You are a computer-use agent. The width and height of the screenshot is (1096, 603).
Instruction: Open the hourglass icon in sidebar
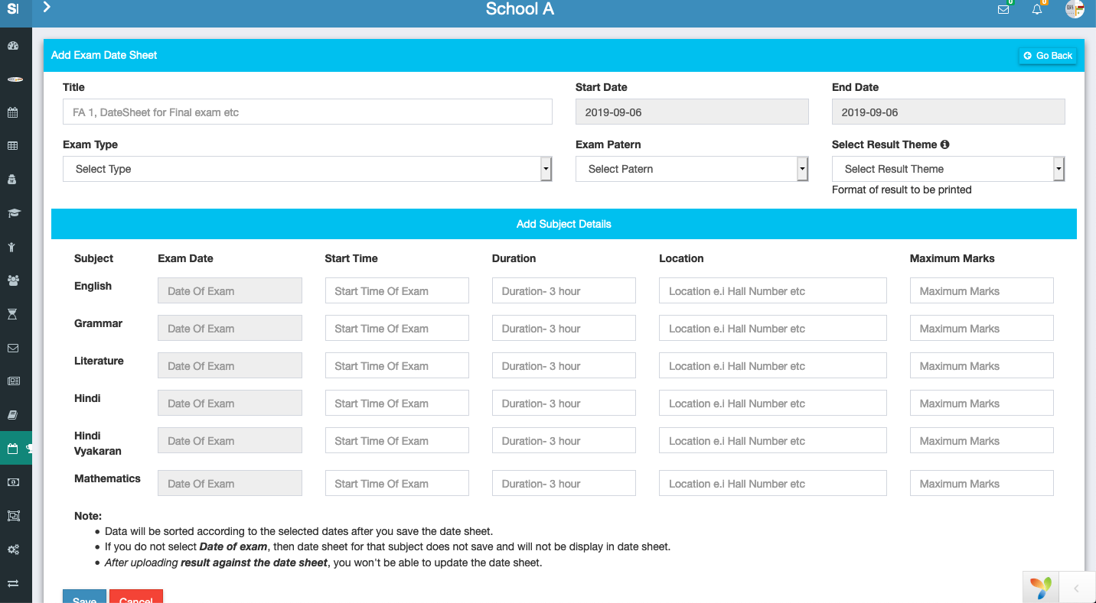click(x=13, y=314)
